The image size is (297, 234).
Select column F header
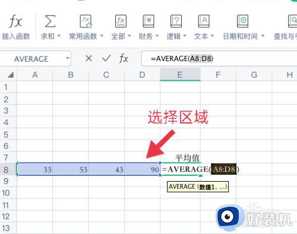(218, 75)
